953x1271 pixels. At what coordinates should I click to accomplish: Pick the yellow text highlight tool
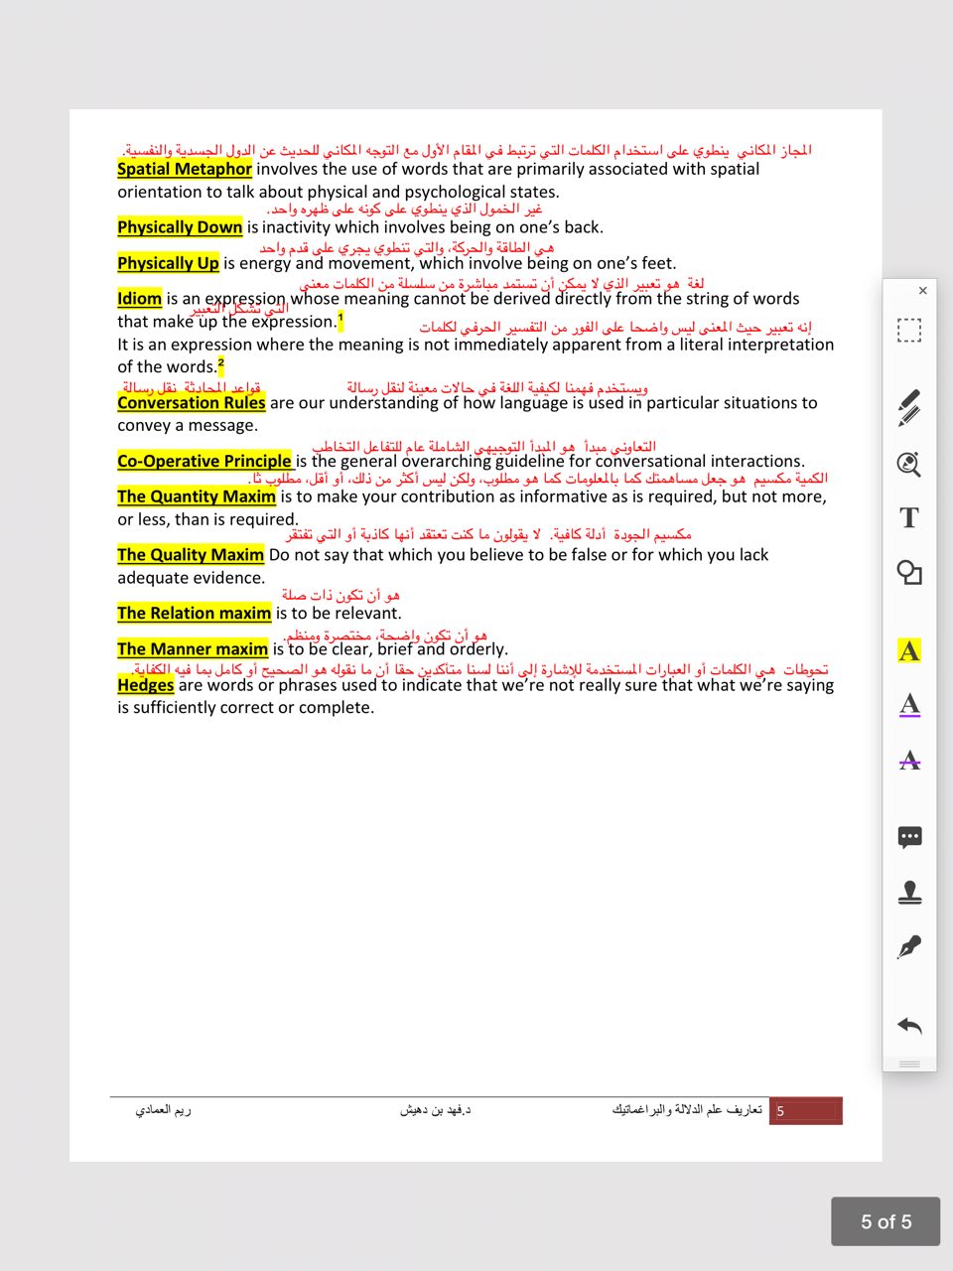(909, 650)
